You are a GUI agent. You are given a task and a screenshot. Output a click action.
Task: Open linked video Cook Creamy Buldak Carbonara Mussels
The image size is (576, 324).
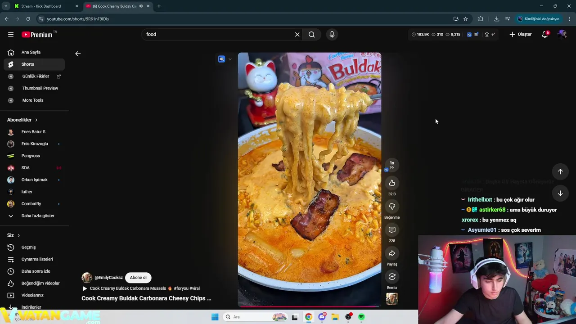coord(141,288)
